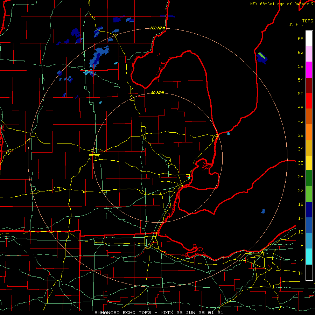Click the '6' scale label
The height and width of the screenshot is (315, 315).
302,246
